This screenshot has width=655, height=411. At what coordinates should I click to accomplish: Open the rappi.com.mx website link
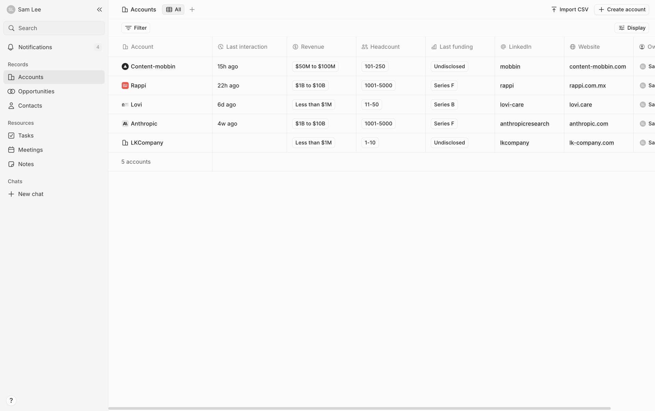[587, 86]
